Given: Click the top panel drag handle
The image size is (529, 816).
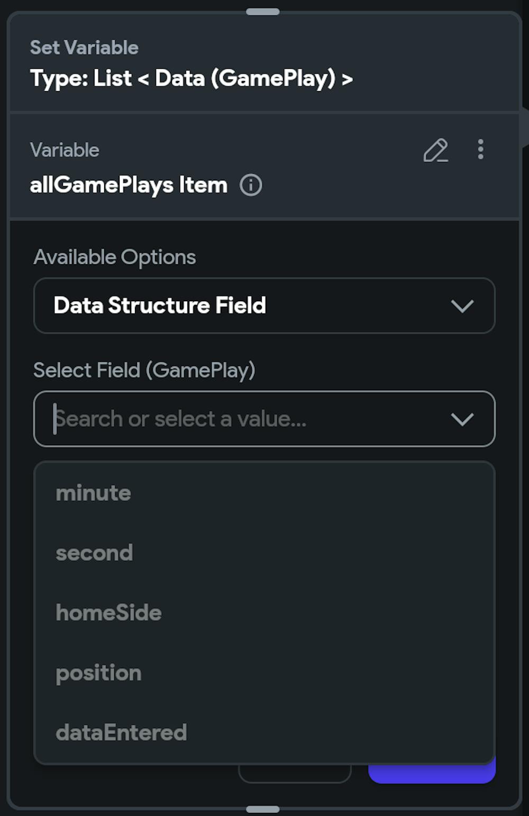Looking at the screenshot, I should (263, 12).
